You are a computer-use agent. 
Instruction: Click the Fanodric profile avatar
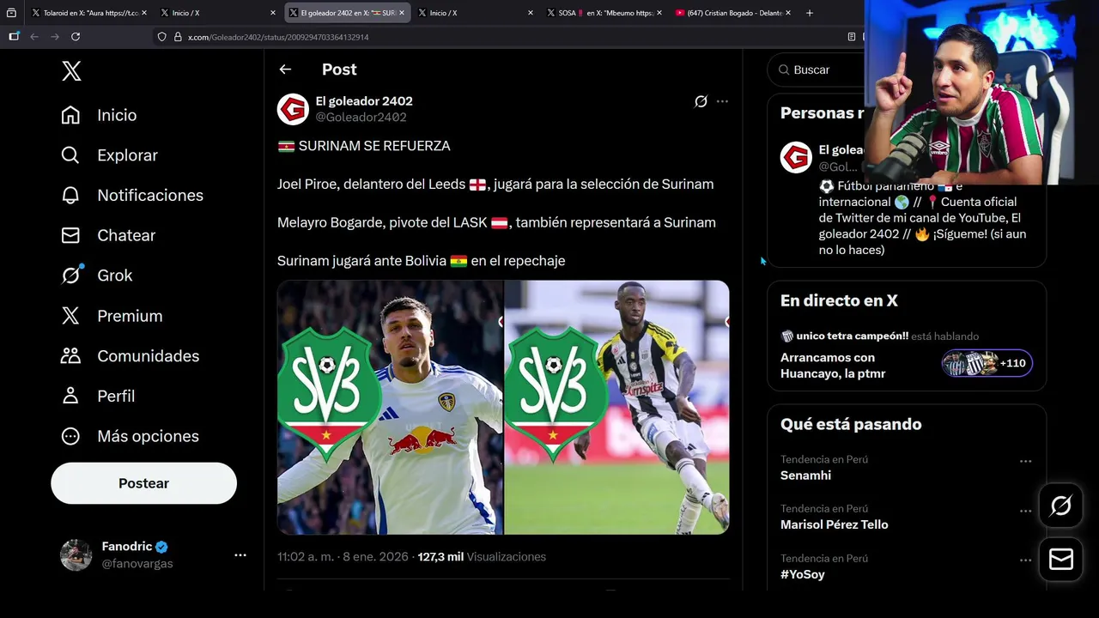(76, 555)
